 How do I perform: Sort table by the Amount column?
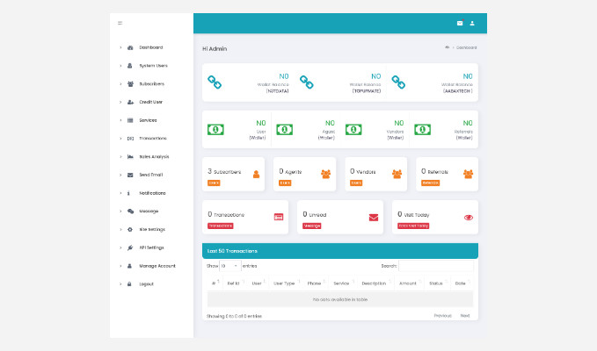pyautogui.click(x=408, y=283)
